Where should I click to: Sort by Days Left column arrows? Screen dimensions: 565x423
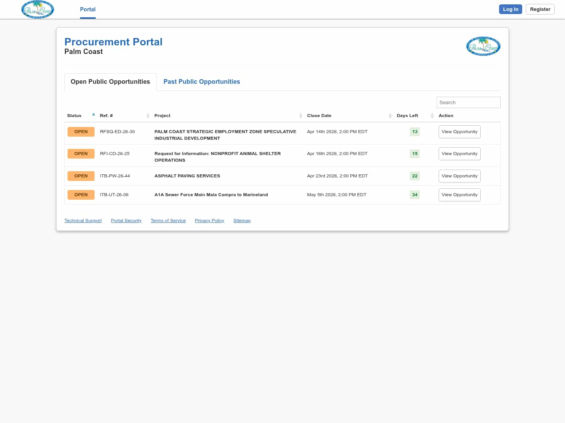(x=432, y=116)
